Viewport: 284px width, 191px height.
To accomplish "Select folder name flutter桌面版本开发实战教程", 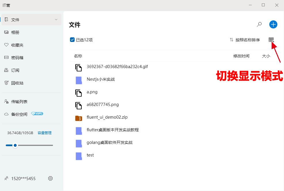I will 113,130.
